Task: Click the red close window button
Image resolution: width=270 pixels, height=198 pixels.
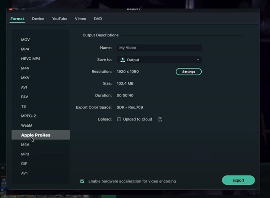Action: [x=11, y=8]
